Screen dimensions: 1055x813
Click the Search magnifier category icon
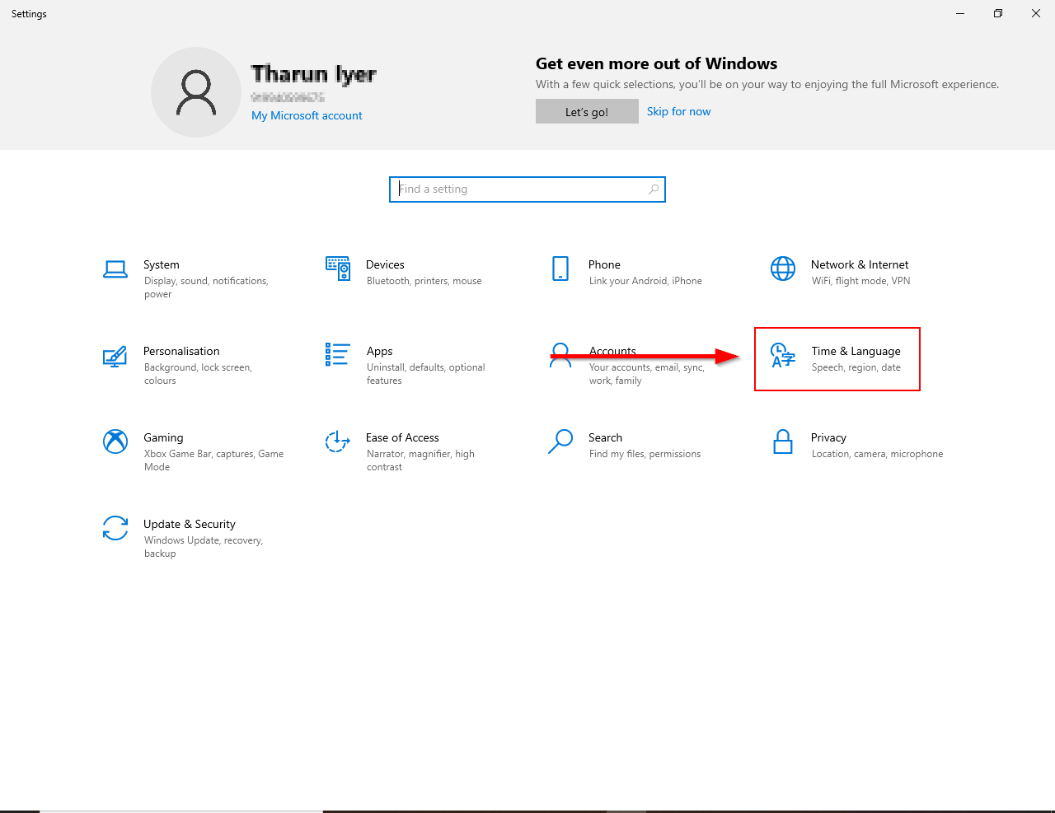click(560, 442)
